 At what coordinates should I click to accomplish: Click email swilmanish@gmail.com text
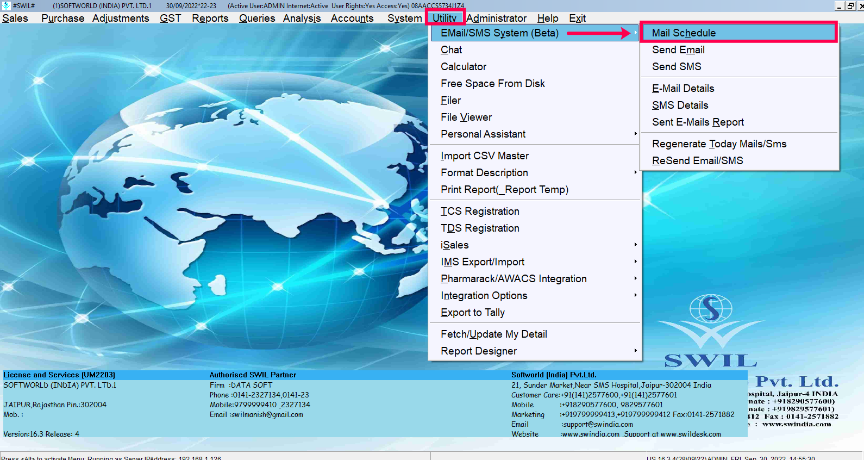coord(267,414)
